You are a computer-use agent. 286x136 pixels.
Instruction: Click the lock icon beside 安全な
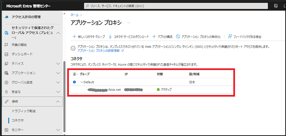[x=6, y=92]
